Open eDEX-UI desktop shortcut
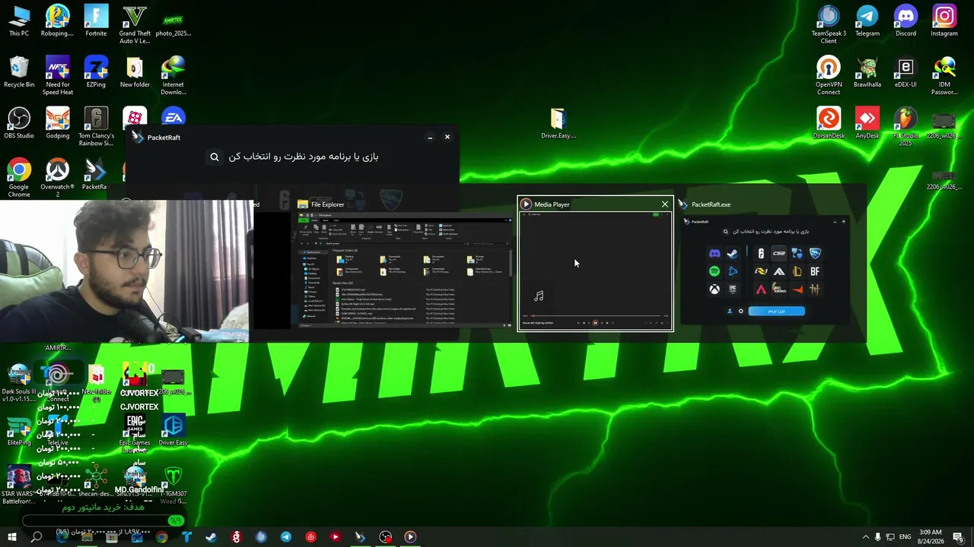 (906, 72)
